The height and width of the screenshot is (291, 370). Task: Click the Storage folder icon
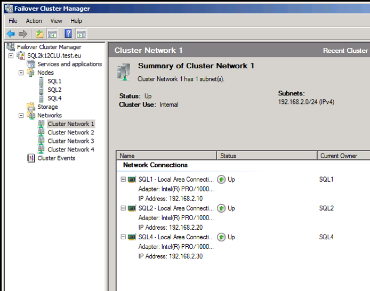(31, 107)
